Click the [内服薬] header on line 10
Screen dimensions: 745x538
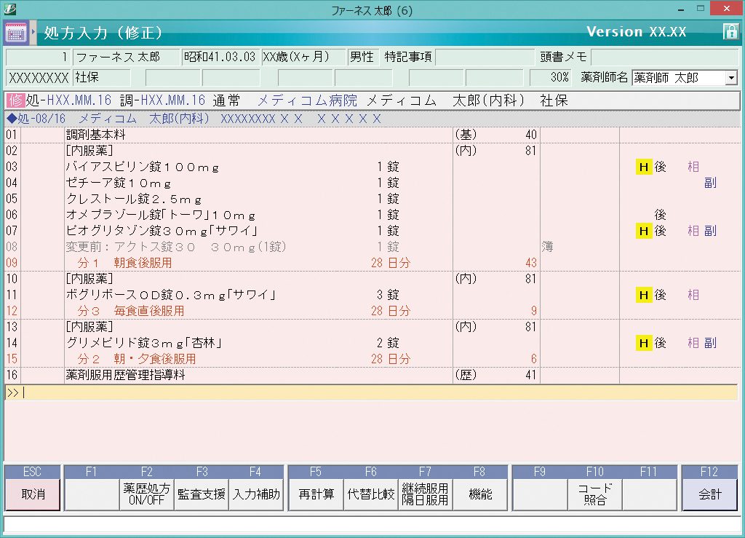pos(89,279)
